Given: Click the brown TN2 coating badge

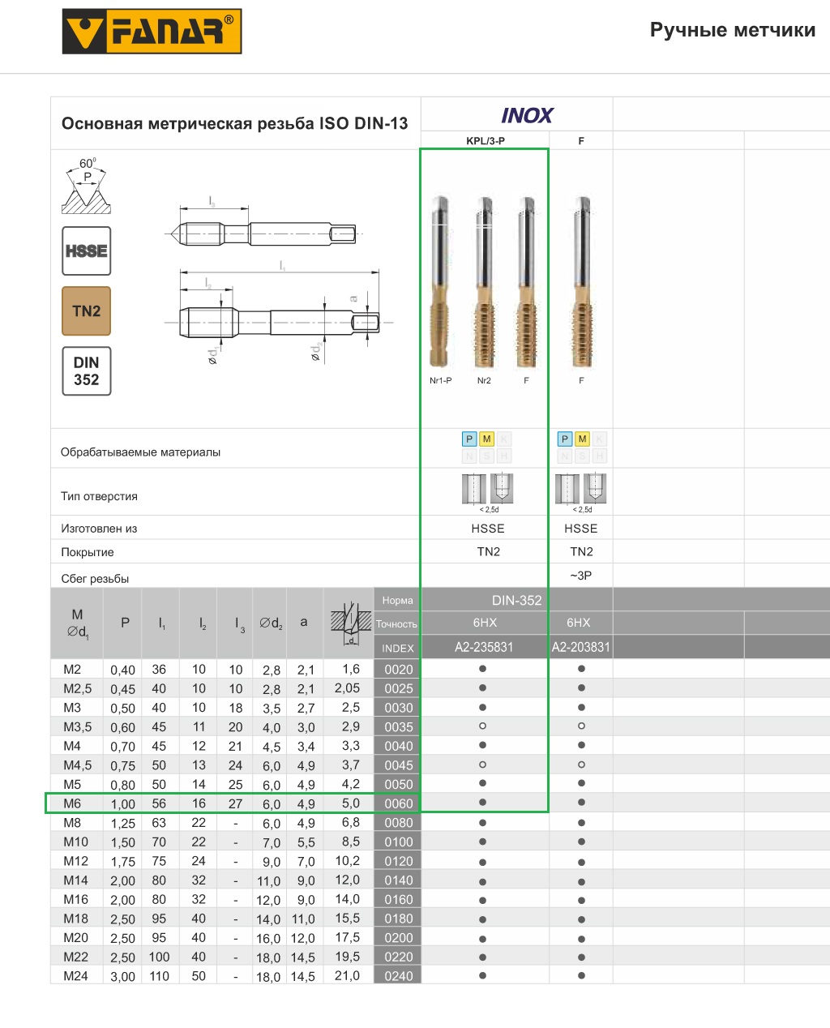Looking at the screenshot, I should (x=87, y=311).
